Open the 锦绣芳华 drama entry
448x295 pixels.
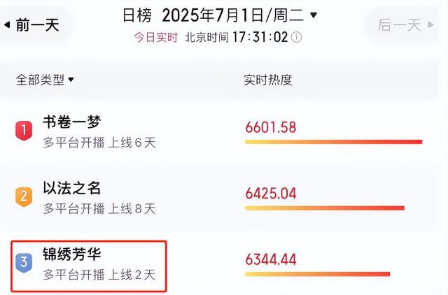tap(71, 254)
